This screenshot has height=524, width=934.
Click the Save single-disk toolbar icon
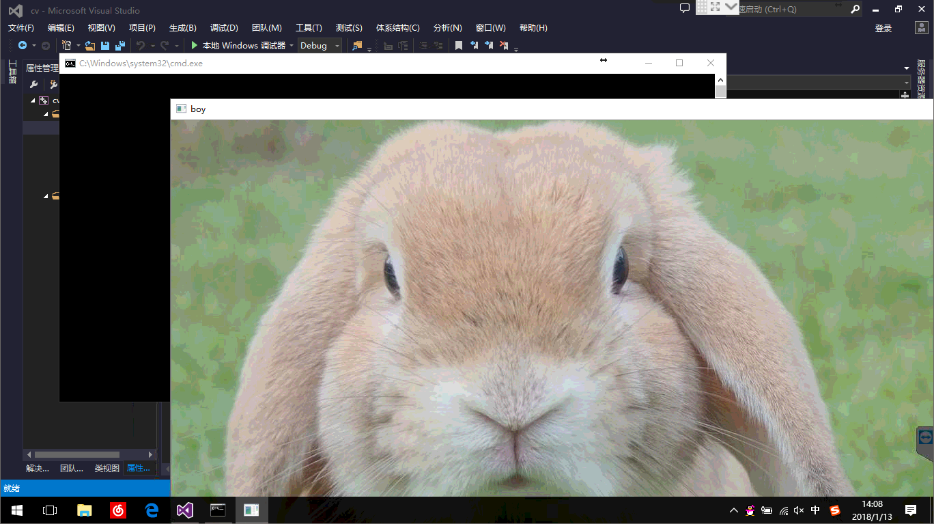click(105, 45)
